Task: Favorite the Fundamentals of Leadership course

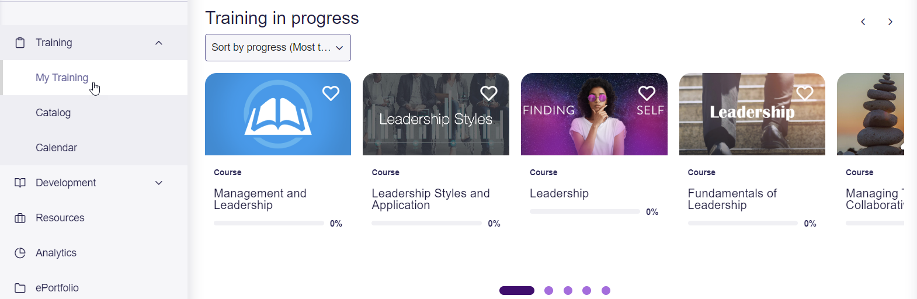Action: pyautogui.click(x=805, y=93)
